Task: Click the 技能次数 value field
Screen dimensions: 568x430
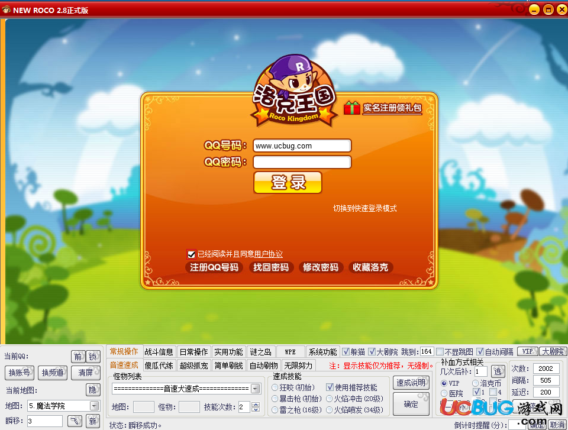Action: pos(244,407)
